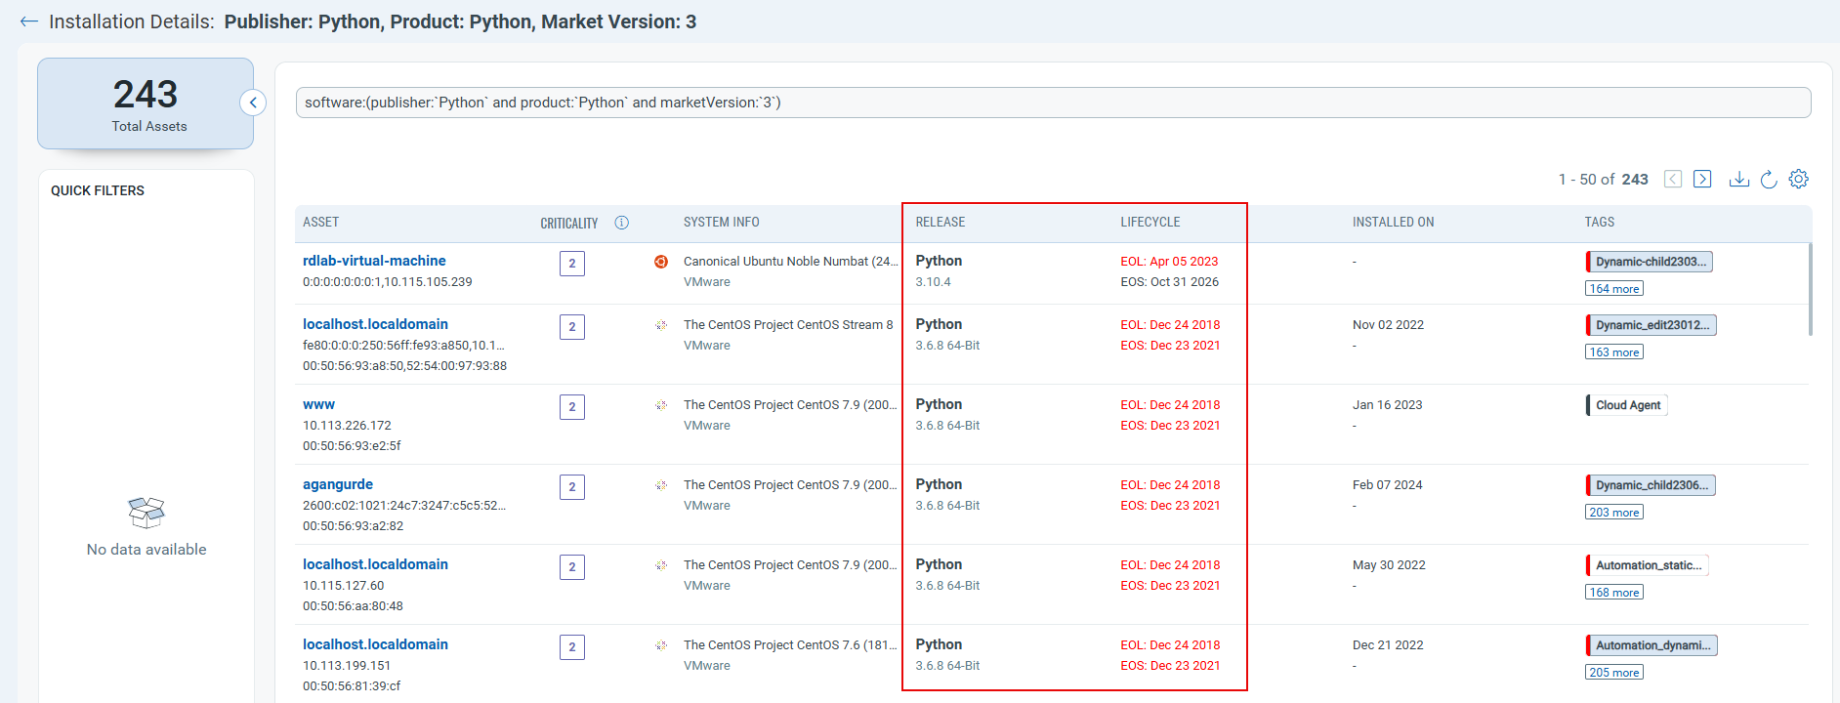Click installed date 'May 30 2022'
1840x703 pixels.
(x=1389, y=565)
